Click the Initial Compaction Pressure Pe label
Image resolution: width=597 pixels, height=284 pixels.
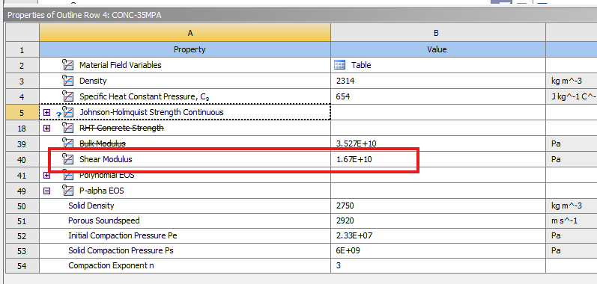[x=123, y=235]
